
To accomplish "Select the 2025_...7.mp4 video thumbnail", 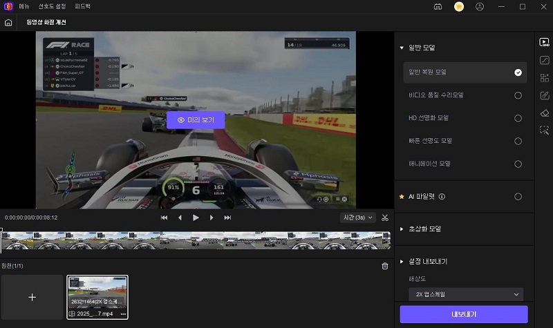I will (x=97, y=298).
